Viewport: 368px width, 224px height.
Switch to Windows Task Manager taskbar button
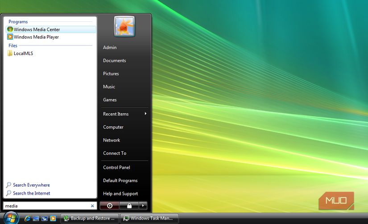(x=149, y=218)
